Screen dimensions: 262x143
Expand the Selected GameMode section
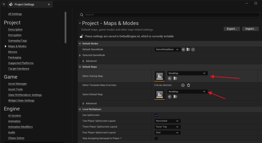(x=80, y=55)
